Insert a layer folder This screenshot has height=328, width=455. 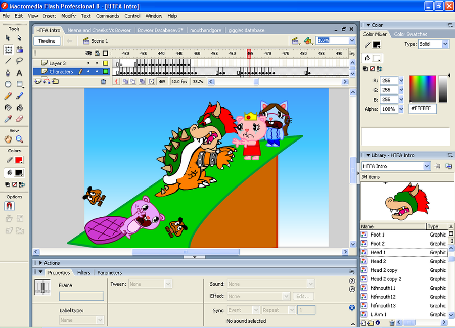coord(55,82)
